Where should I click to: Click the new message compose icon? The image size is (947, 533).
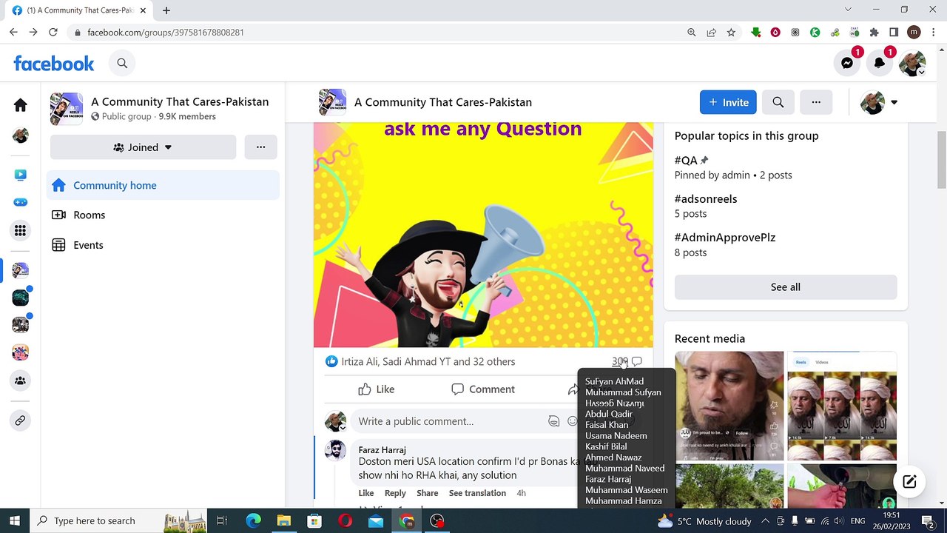(909, 481)
